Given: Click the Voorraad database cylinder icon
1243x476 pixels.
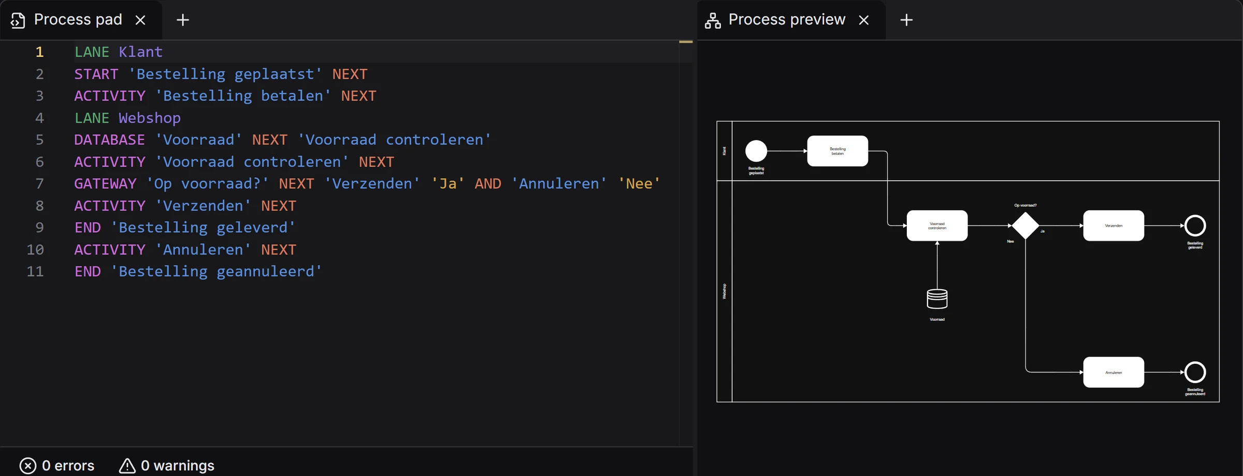Looking at the screenshot, I should [937, 299].
